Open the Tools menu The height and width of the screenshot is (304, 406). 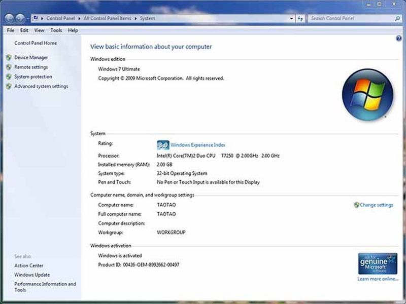click(56, 30)
